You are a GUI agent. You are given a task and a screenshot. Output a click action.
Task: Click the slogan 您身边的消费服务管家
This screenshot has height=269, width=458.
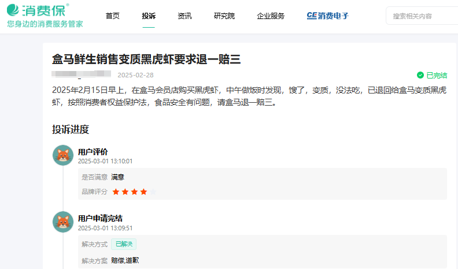click(x=45, y=24)
